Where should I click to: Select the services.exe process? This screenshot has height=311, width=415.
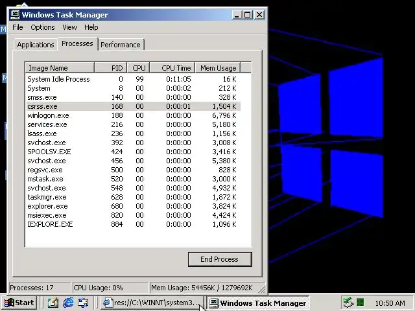tap(133, 124)
